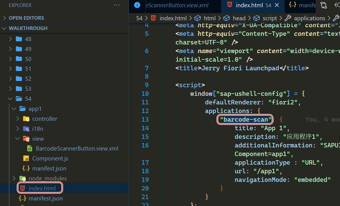Click the HTML5 icon on index.html tab
Viewport: 340px width, 206px height.
click(x=229, y=5)
